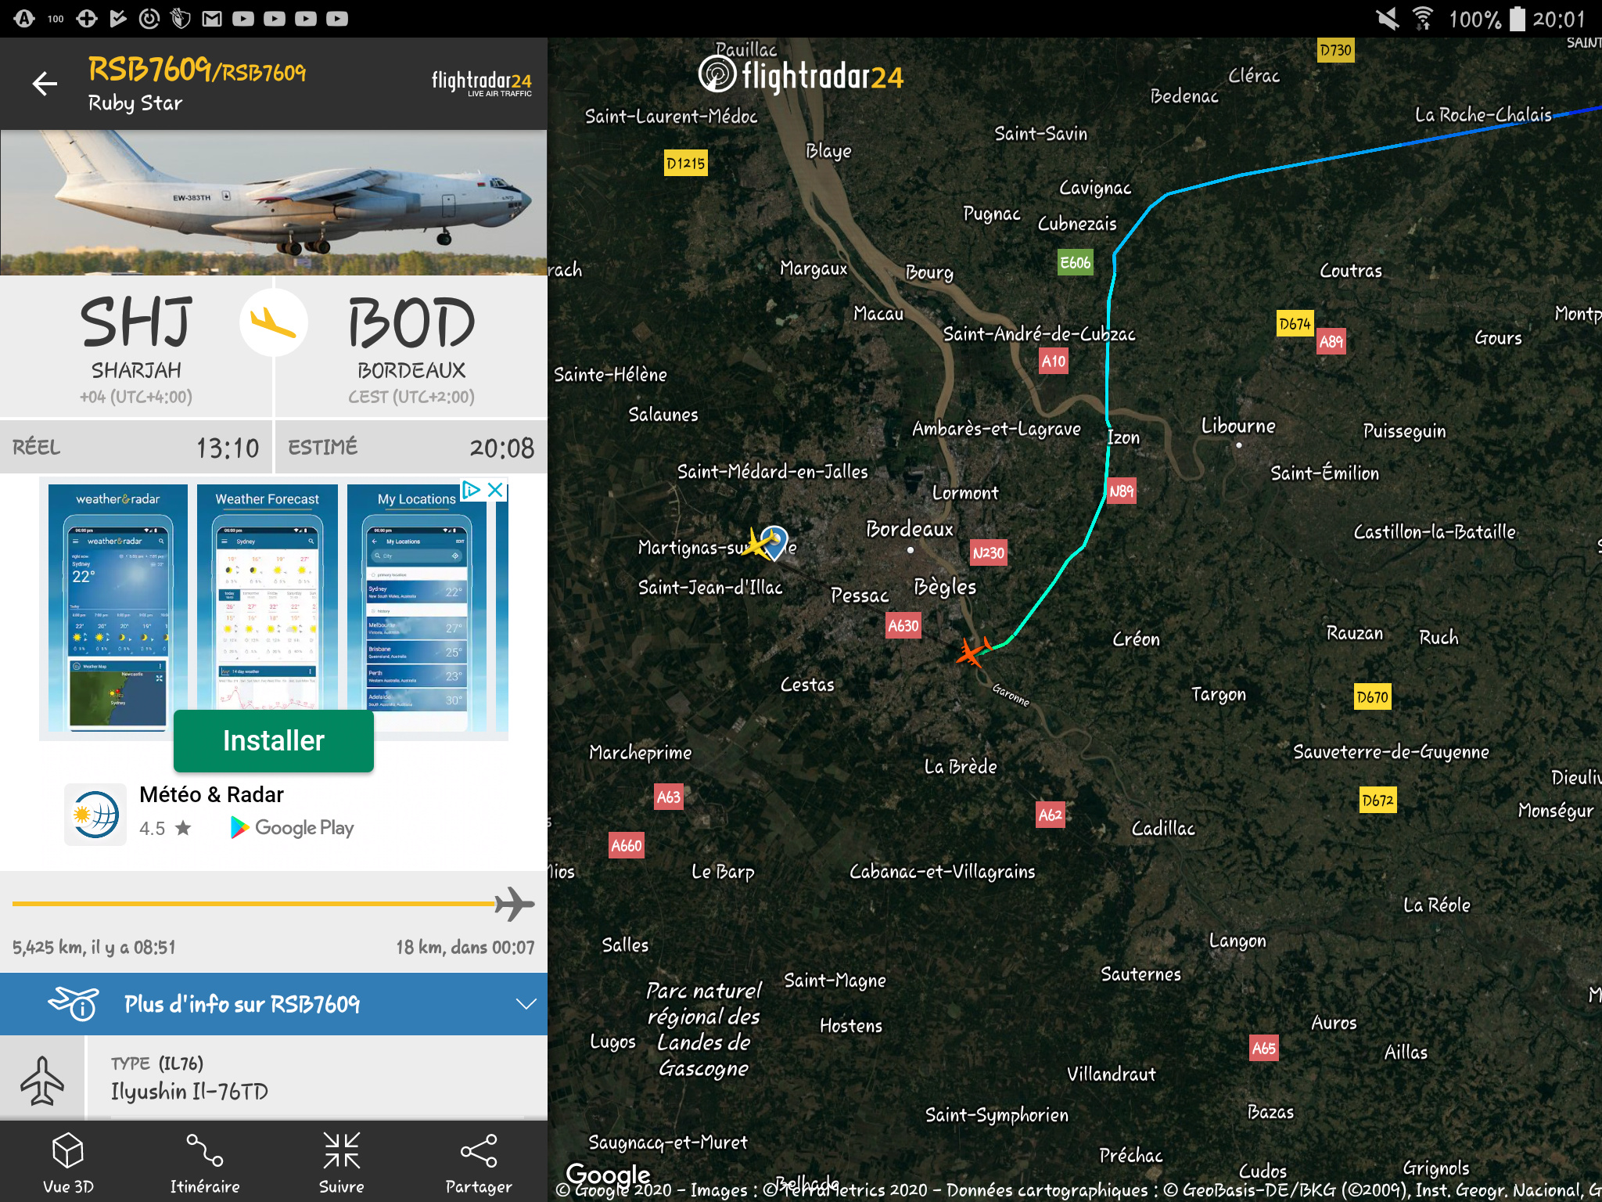Viewport: 1602px width, 1202px height.
Task: Tap the back arrow in the flight header
Action: (45, 84)
